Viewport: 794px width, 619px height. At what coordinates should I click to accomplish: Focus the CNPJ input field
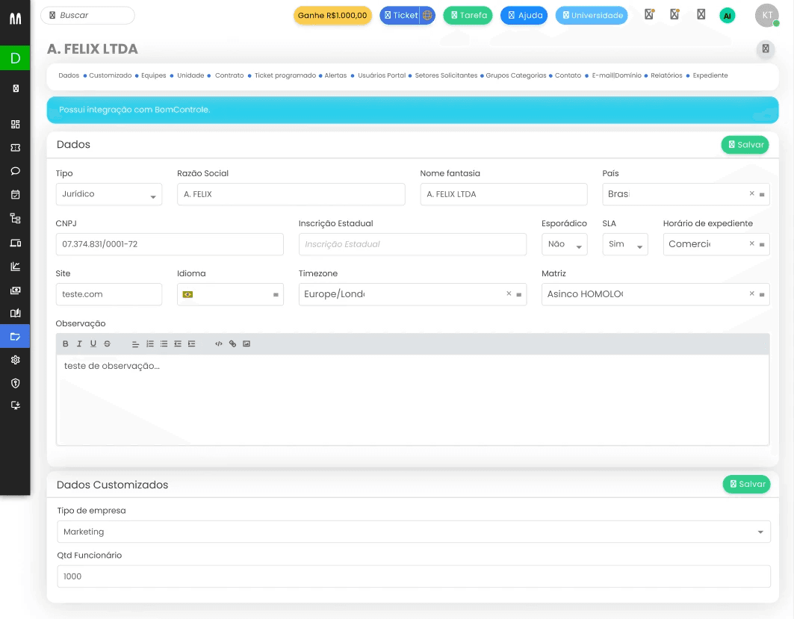(x=170, y=244)
